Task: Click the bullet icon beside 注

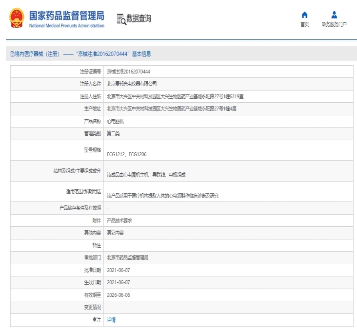Action: tap(94, 320)
